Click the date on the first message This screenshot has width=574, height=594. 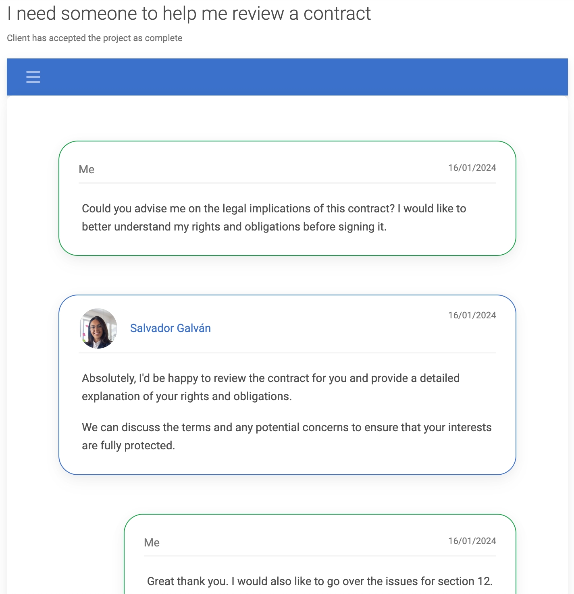pyautogui.click(x=472, y=168)
